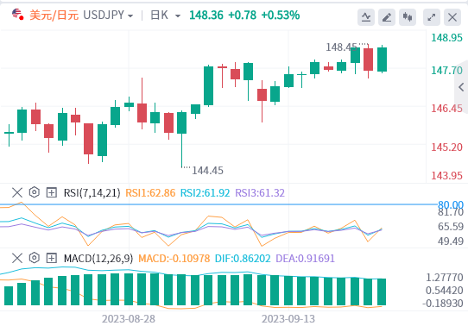Select the pencil drawing tool
The width and height of the screenshot is (468, 326).
(387, 17)
